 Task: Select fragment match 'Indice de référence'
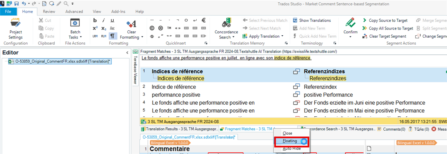[x=173, y=87]
